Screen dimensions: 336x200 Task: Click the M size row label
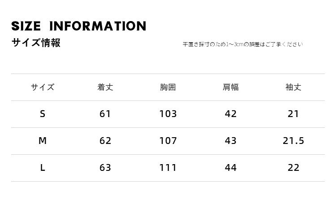pos(43,141)
